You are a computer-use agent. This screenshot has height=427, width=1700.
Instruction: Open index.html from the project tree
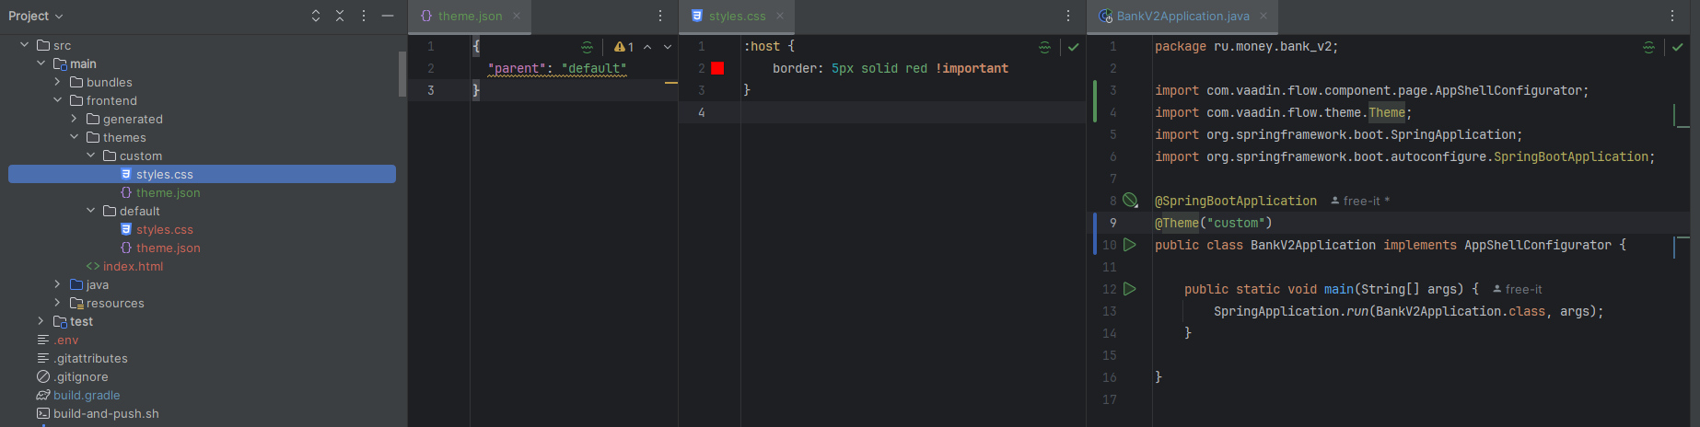133,266
